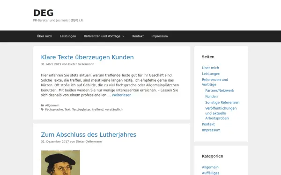Open Veröffentlichungen und aktuelle Arbeitsproben

[221, 113]
